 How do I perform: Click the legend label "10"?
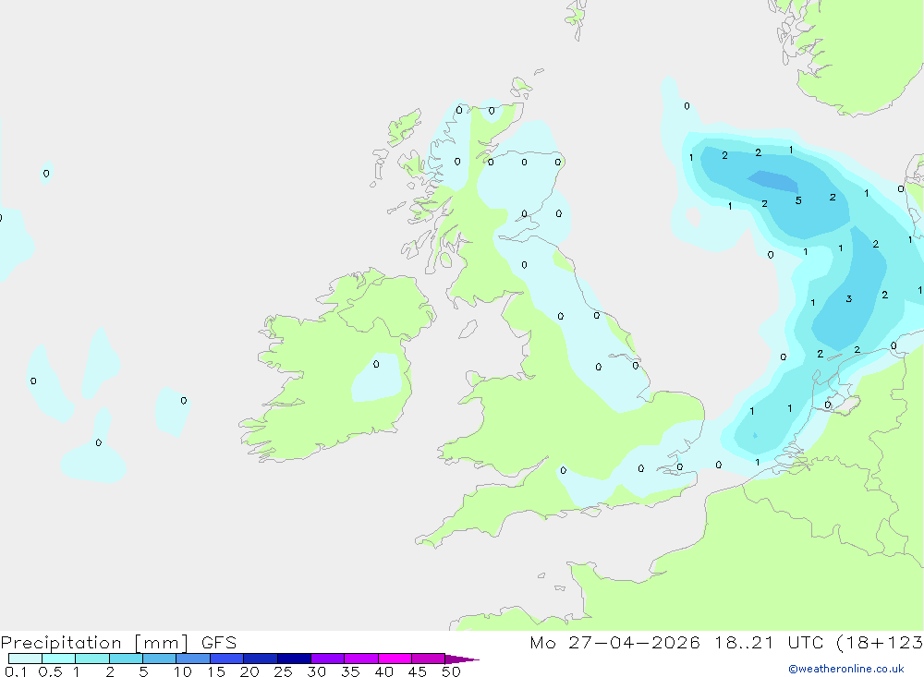pos(182,671)
